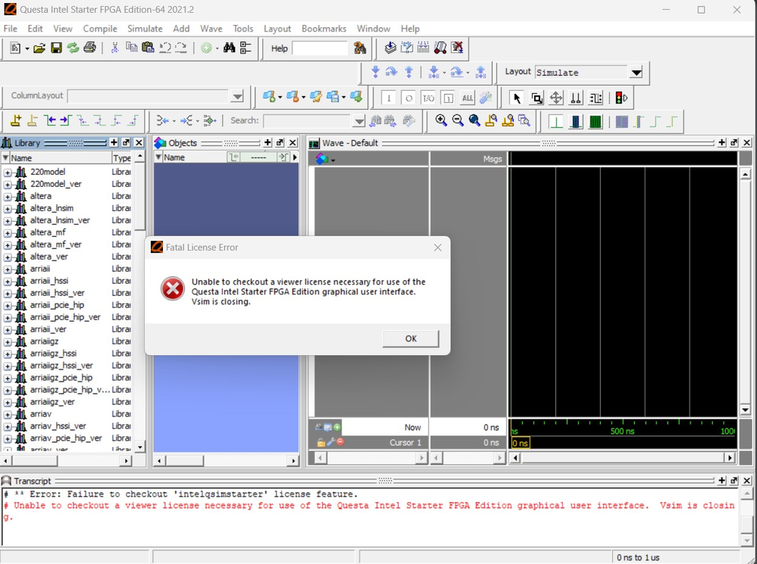The width and height of the screenshot is (757, 564).
Task: Click the Zoom Mode rectangle icon
Action: (x=536, y=98)
